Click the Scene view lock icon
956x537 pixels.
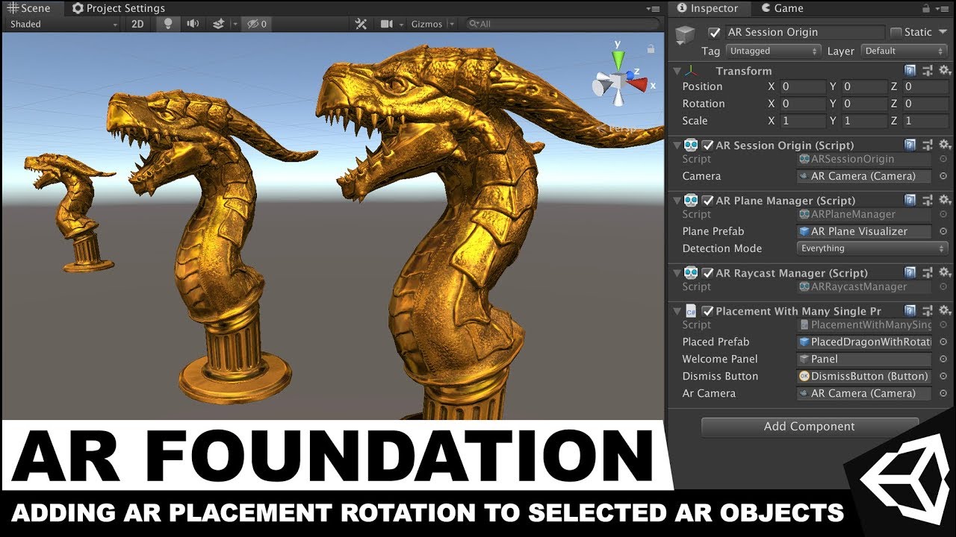[651, 48]
